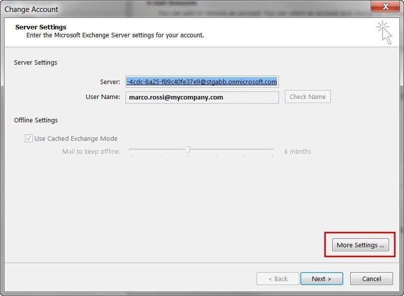Open More Settings dialog

coord(360,245)
